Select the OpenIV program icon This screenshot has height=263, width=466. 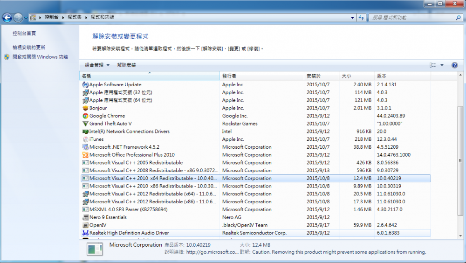tap(85, 225)
